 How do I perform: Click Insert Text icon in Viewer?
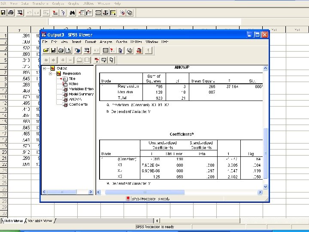coord(111,60)
